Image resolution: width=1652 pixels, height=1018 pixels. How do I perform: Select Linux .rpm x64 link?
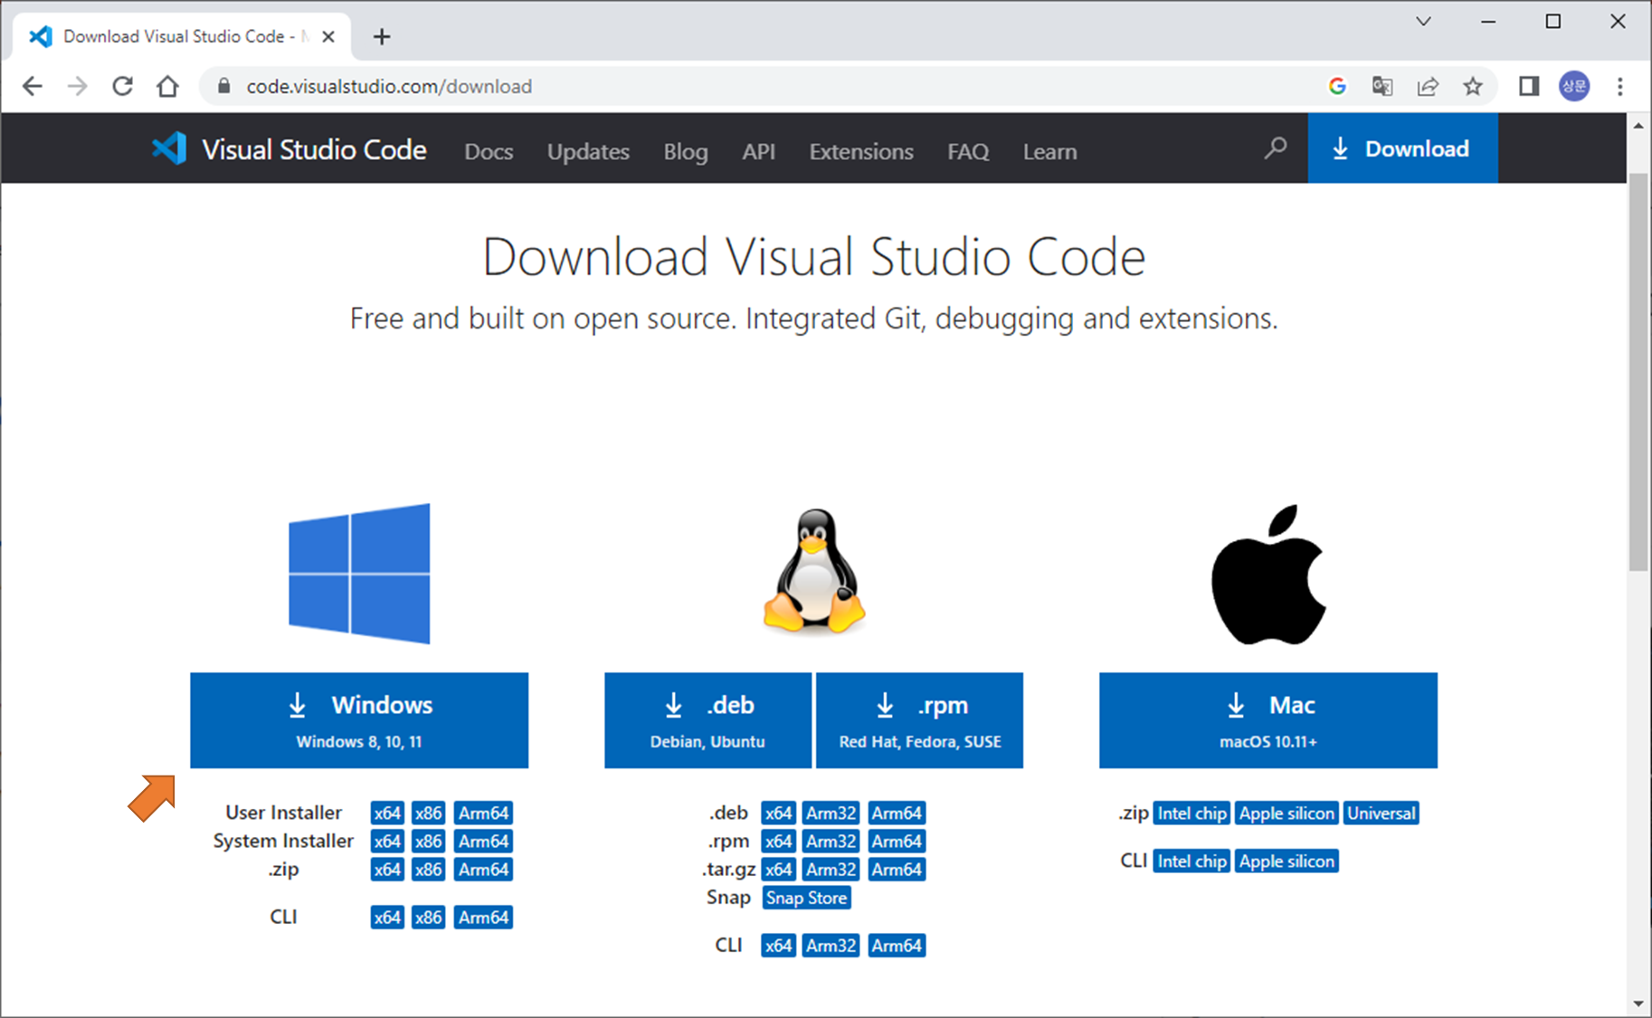tap(778, 841)
